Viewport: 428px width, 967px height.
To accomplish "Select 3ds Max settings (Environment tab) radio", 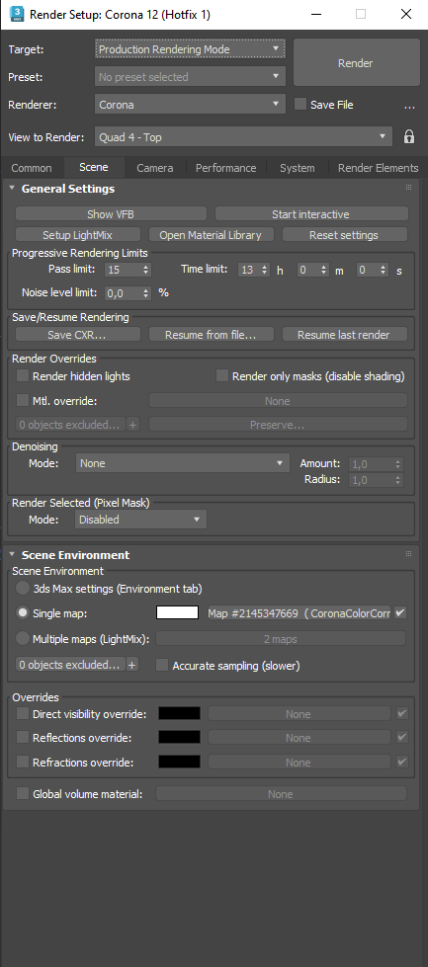I will 23,589.
